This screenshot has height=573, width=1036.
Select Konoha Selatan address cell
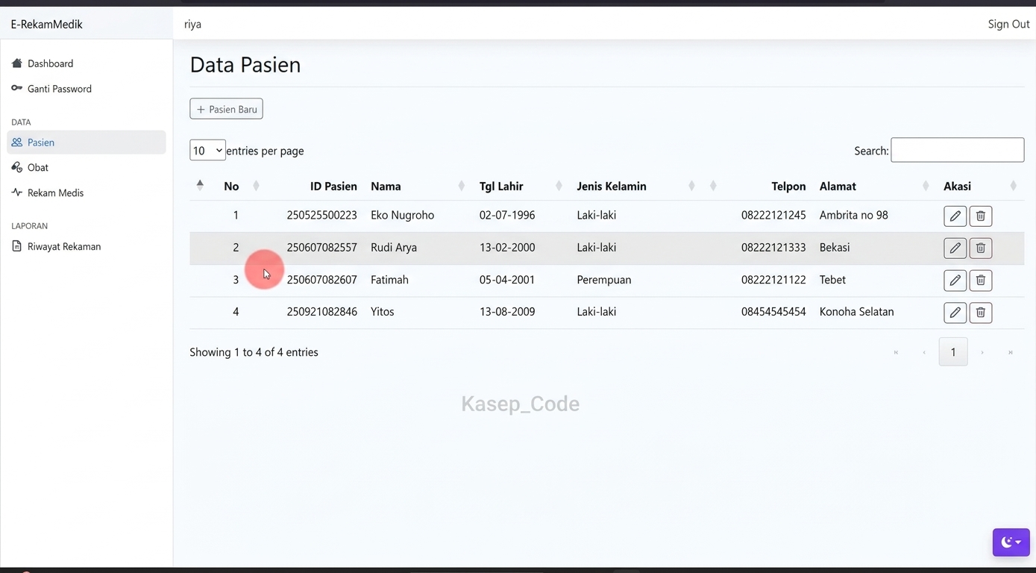(x=856, y=312)
